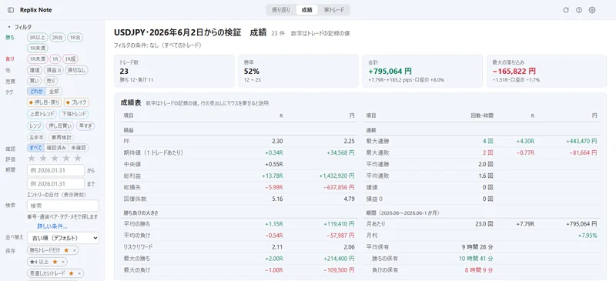
Task: Open the settings gear icon
Action: pyautogui.click(x=592, y=10)
